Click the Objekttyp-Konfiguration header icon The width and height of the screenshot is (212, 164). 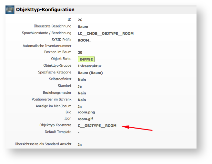pos(10,10)
